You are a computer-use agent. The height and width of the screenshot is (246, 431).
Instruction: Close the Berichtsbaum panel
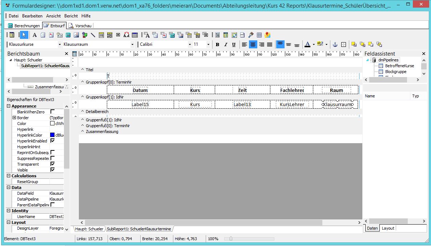(66, 54)
